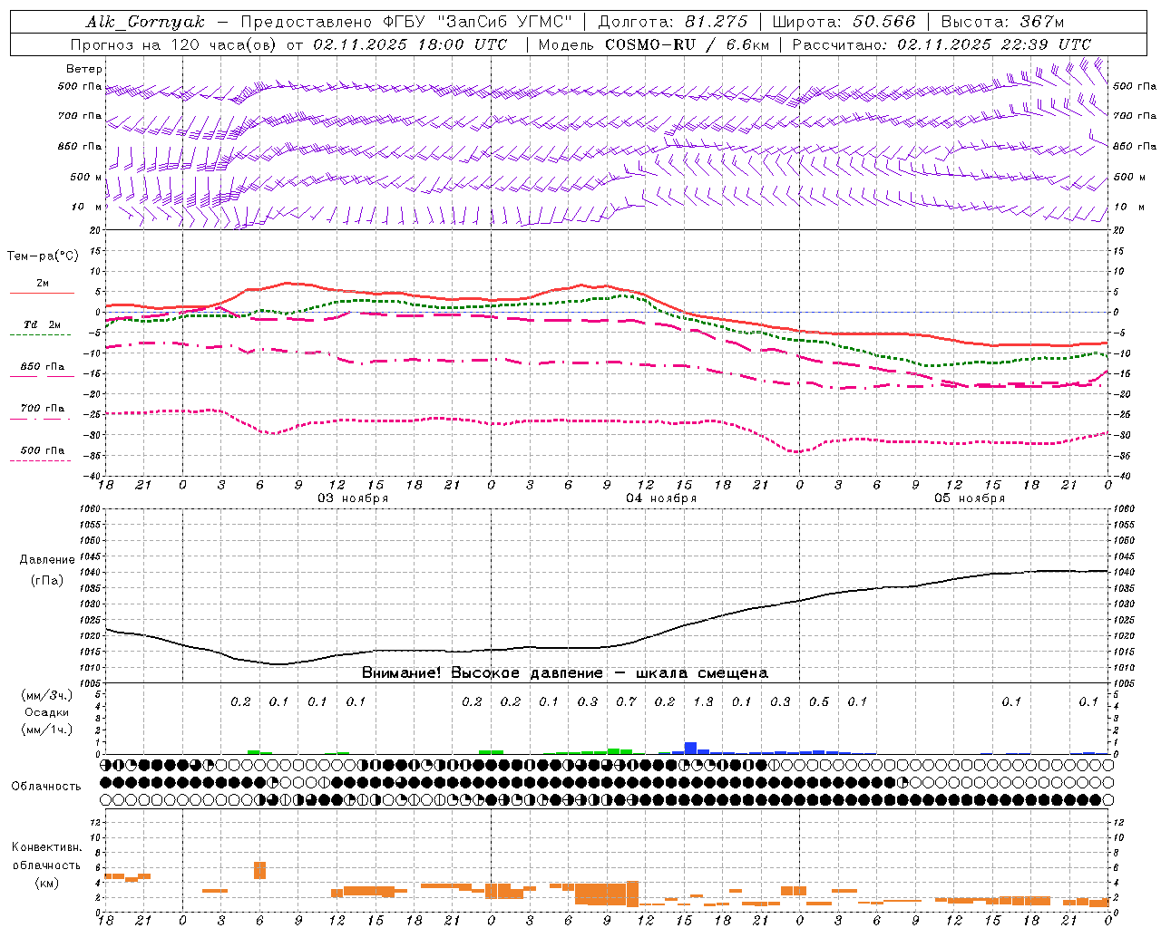This screenshot has width=1161, height=928.
Task: Click the Ветер panel label
Action: (x=84, y=69)
